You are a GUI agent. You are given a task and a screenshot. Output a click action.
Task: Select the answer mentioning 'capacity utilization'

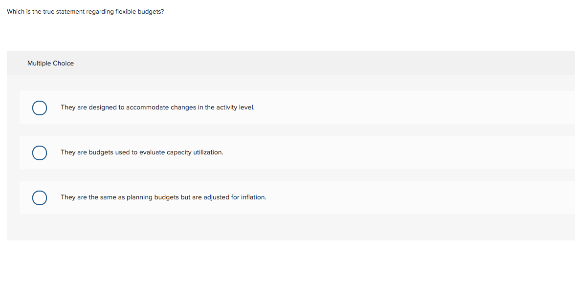click(x=141, y=152)
